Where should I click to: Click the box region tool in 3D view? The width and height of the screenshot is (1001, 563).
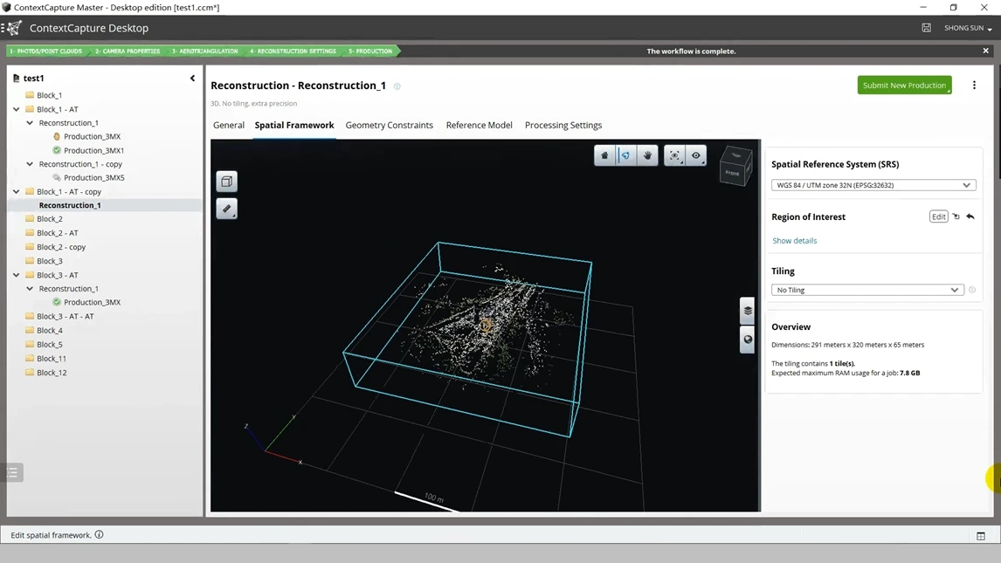226,182
